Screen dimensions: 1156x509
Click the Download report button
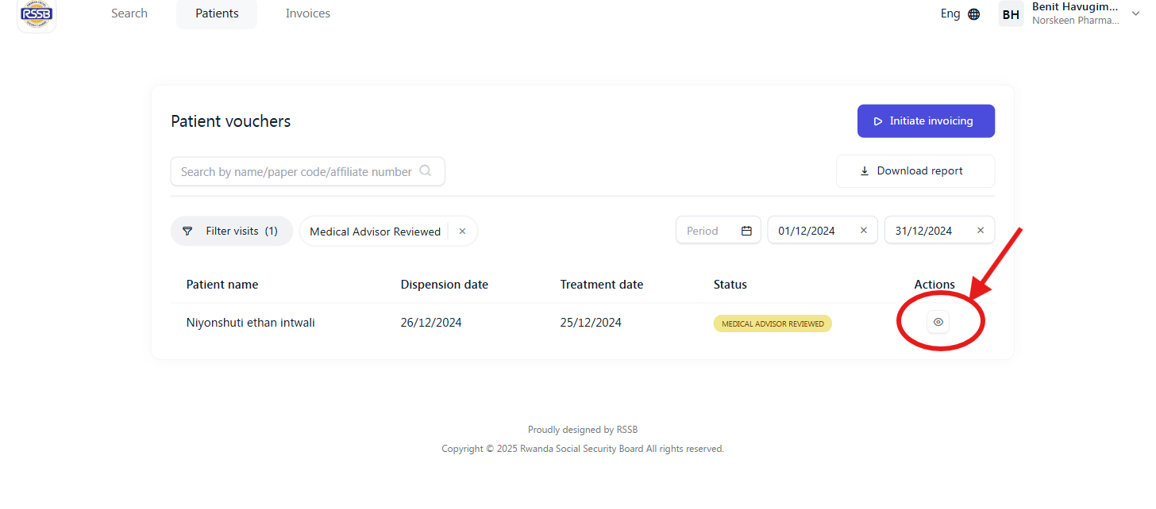tap(915, 171)
